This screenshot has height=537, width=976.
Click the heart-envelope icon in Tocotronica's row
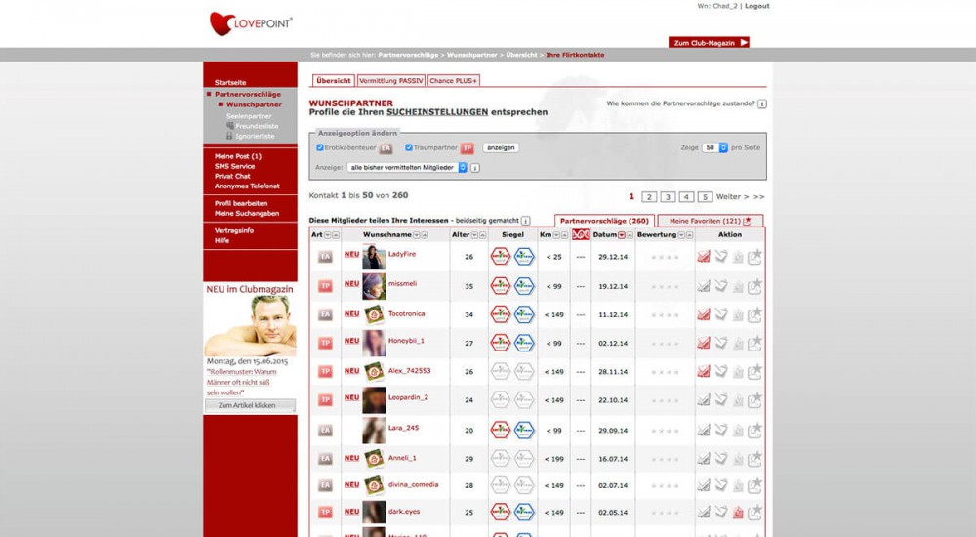(720, 314)
